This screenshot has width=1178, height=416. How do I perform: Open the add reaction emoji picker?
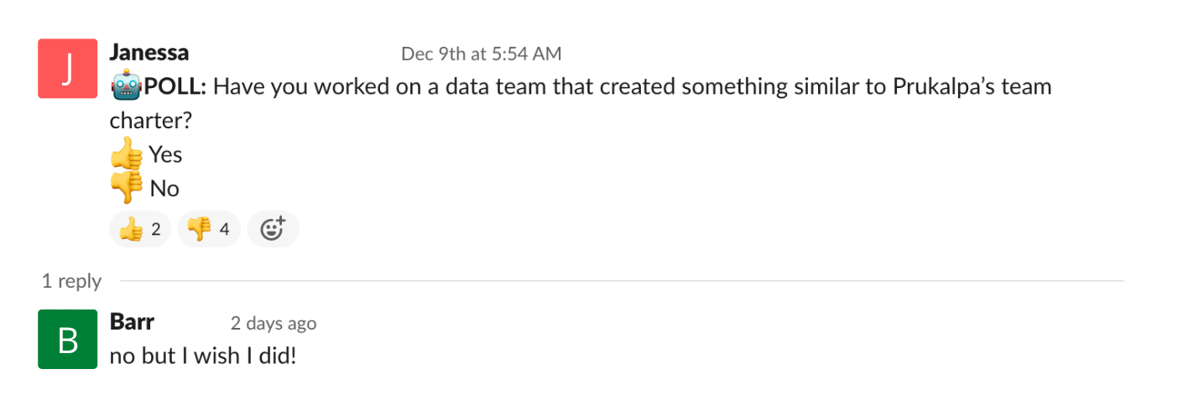coord(273,229)
